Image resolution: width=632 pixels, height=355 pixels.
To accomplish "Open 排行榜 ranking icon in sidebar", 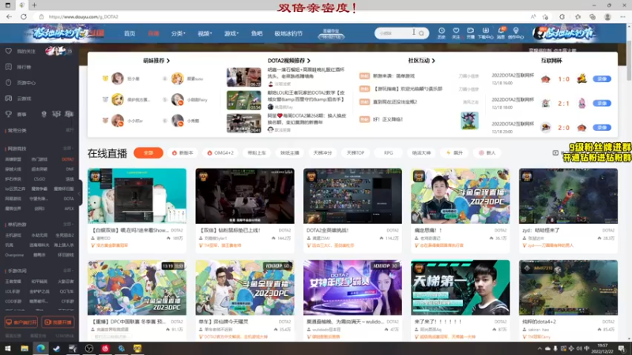I will (9, 67).
